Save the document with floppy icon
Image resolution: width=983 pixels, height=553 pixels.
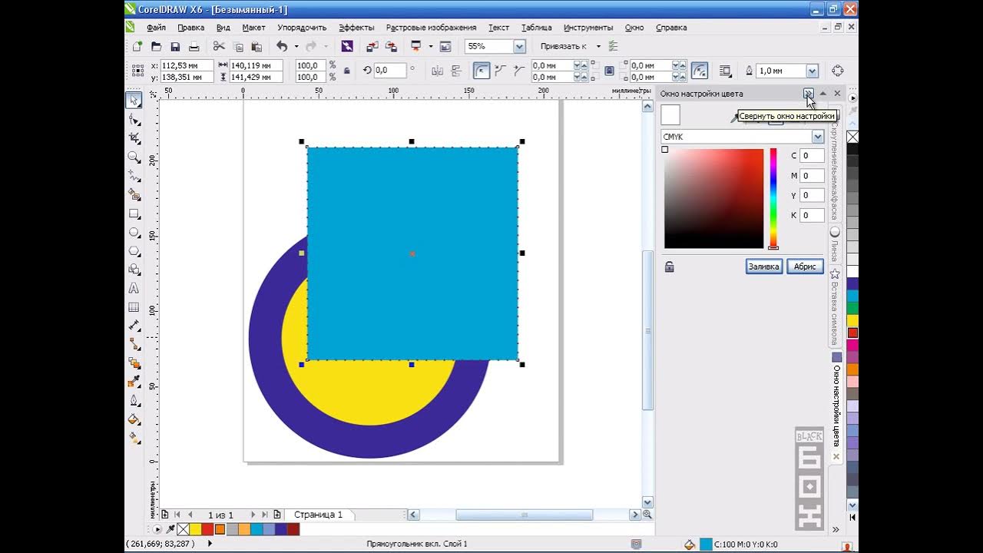tap(175, 46)
